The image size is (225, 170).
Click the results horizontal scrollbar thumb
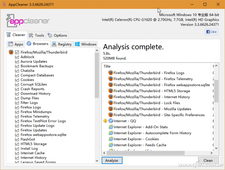[x=146, y=153]
